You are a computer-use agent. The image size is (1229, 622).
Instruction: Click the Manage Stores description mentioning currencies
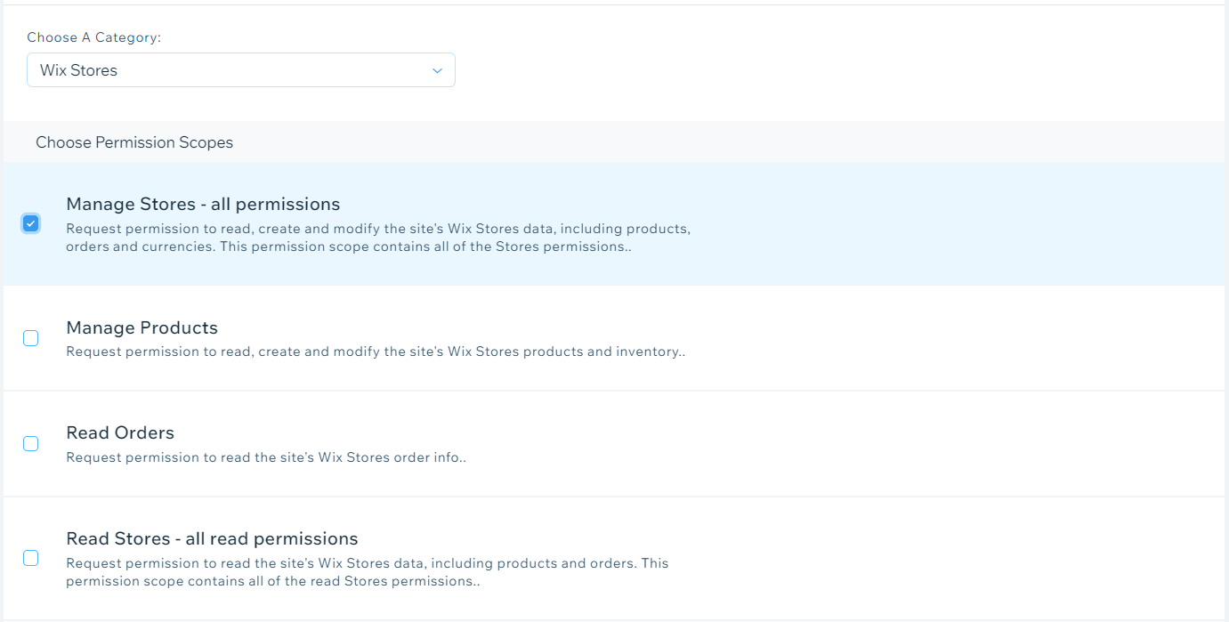377,238
